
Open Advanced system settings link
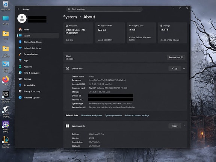coord(137,115)
